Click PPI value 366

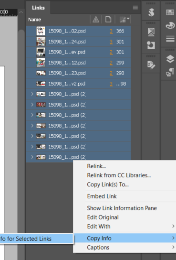pyautogui.click(x=120, y=31)
